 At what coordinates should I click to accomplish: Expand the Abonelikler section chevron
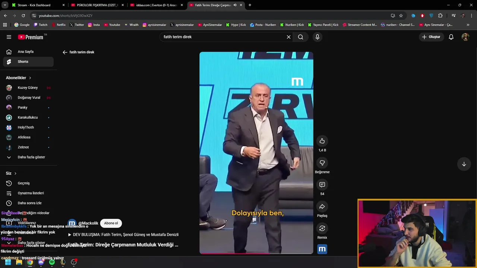(30, 78)
